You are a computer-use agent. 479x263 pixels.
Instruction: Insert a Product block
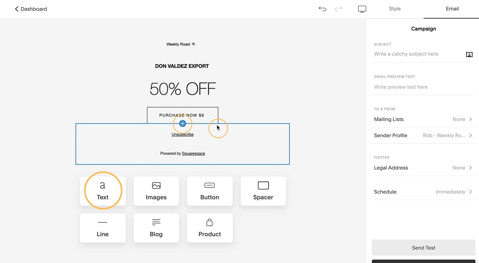[x=210, y=228]
